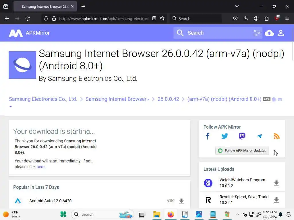The height and width of the screenshot is (220, 294).
Task: Open APK Mirror Twitter page
Action: [225, 136]
